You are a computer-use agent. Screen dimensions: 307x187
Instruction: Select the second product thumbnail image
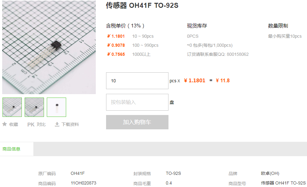34,107
